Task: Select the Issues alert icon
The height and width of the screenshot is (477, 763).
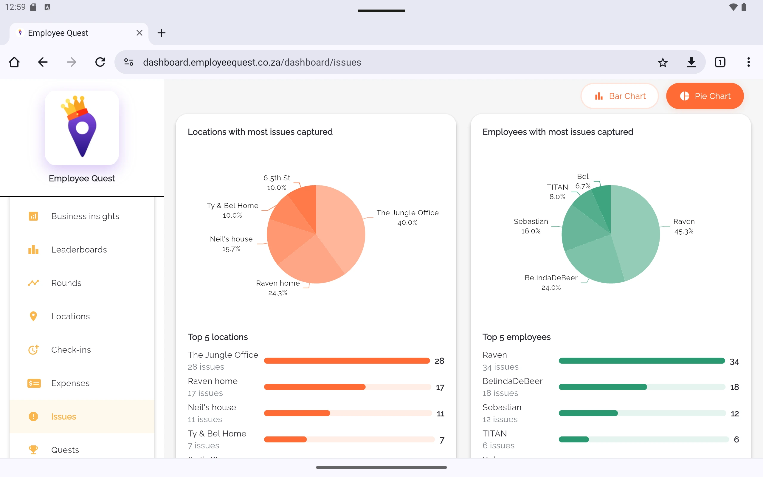Action: (33, 416)
